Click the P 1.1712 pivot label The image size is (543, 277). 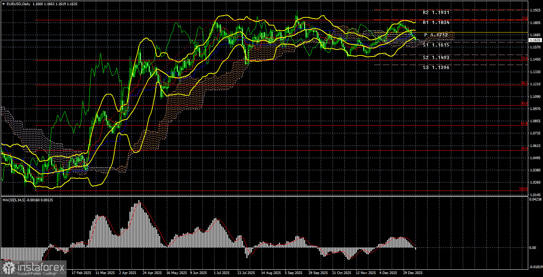tap(436, 35)
